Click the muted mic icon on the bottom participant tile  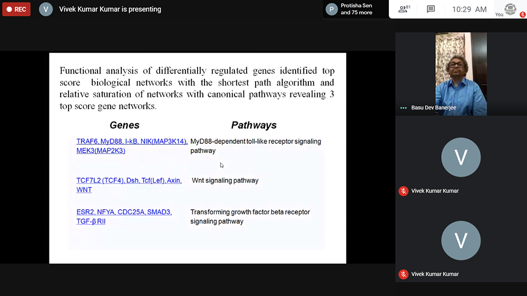403,274
